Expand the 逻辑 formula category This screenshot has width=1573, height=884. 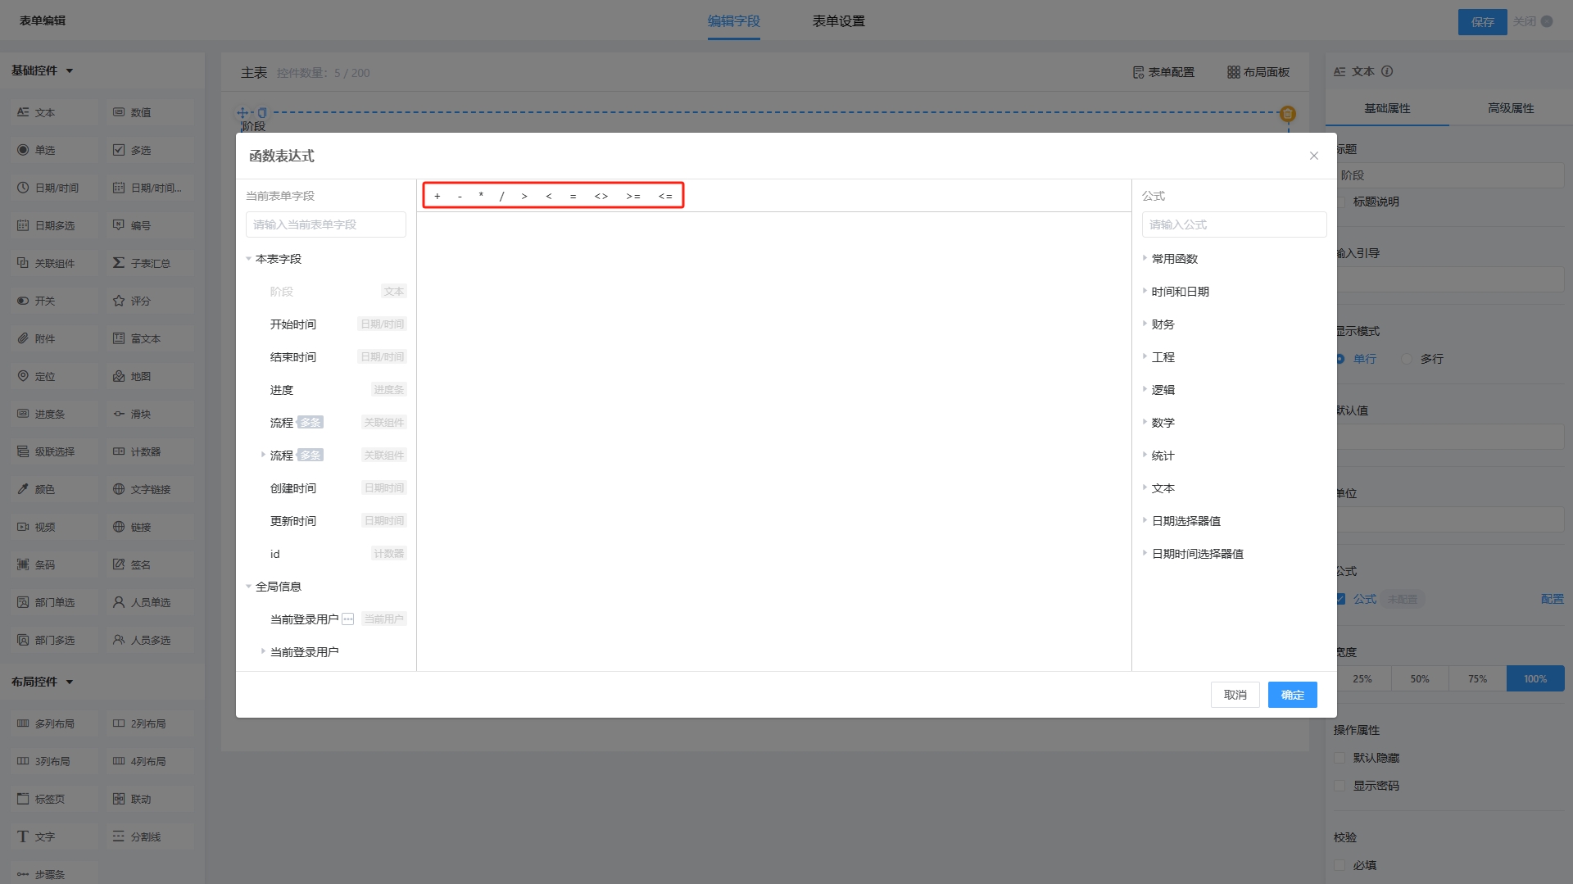click(x=1145, y=389)
